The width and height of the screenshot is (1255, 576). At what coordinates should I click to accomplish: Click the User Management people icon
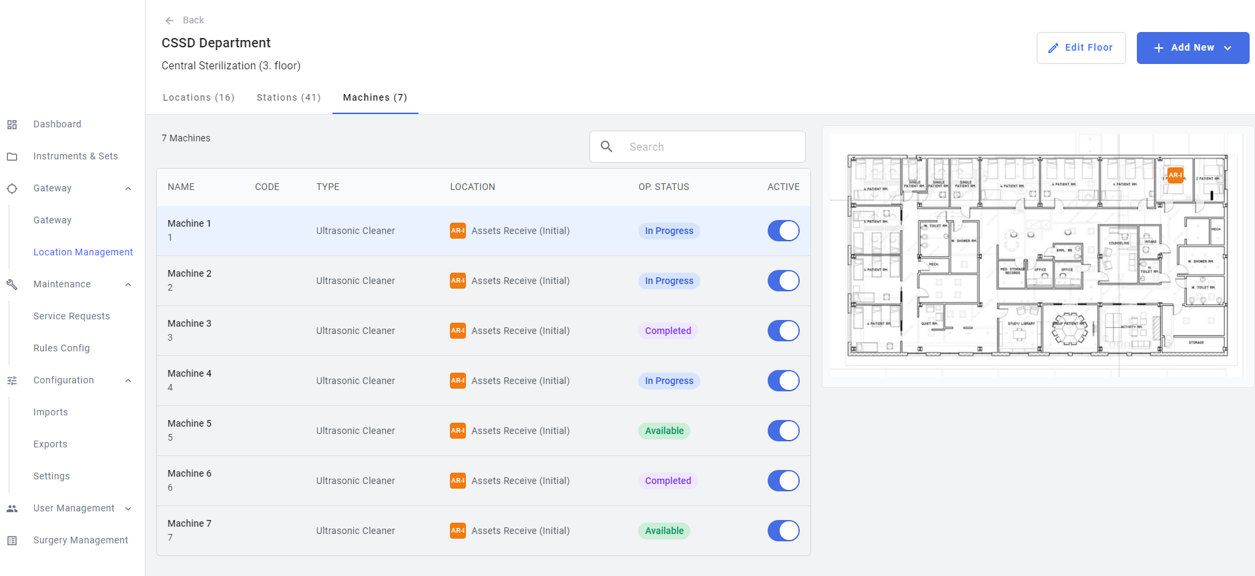tap(12, 509)
